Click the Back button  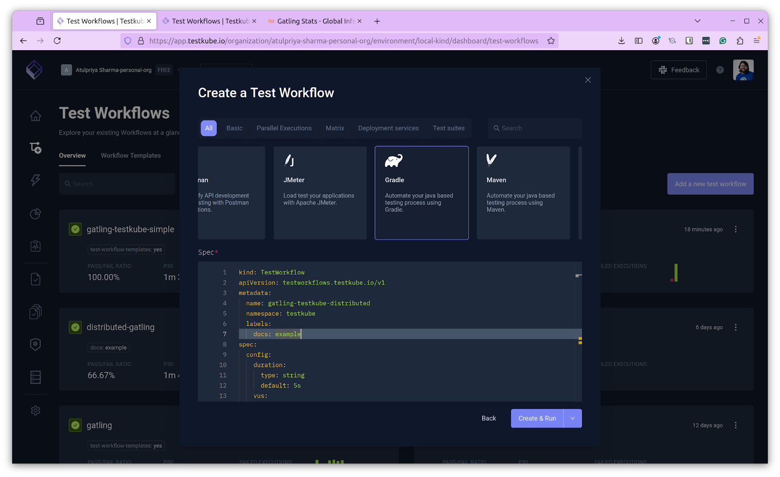488,418
